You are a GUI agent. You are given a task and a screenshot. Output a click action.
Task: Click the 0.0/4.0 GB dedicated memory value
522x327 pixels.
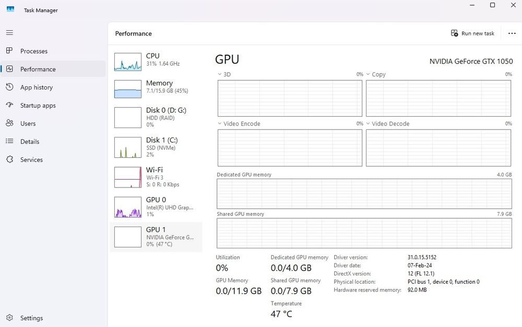(291, 268)
